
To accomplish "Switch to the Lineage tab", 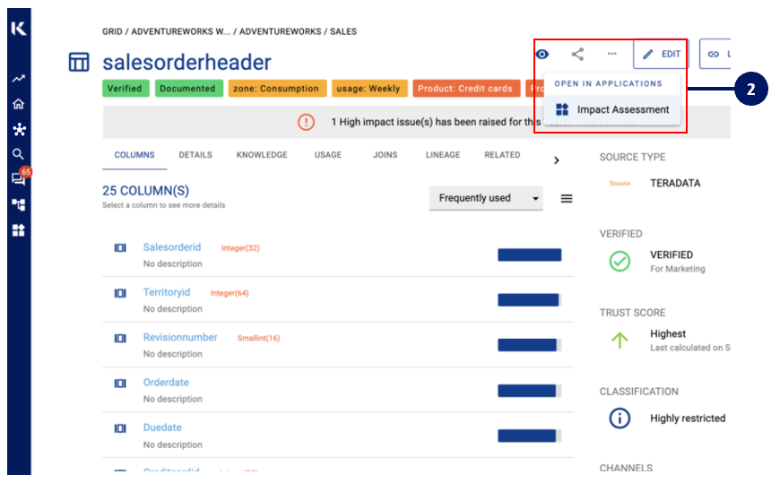I will (443, 155).
